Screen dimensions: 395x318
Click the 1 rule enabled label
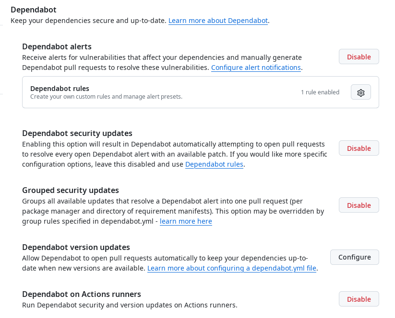(x=320, y=92)
